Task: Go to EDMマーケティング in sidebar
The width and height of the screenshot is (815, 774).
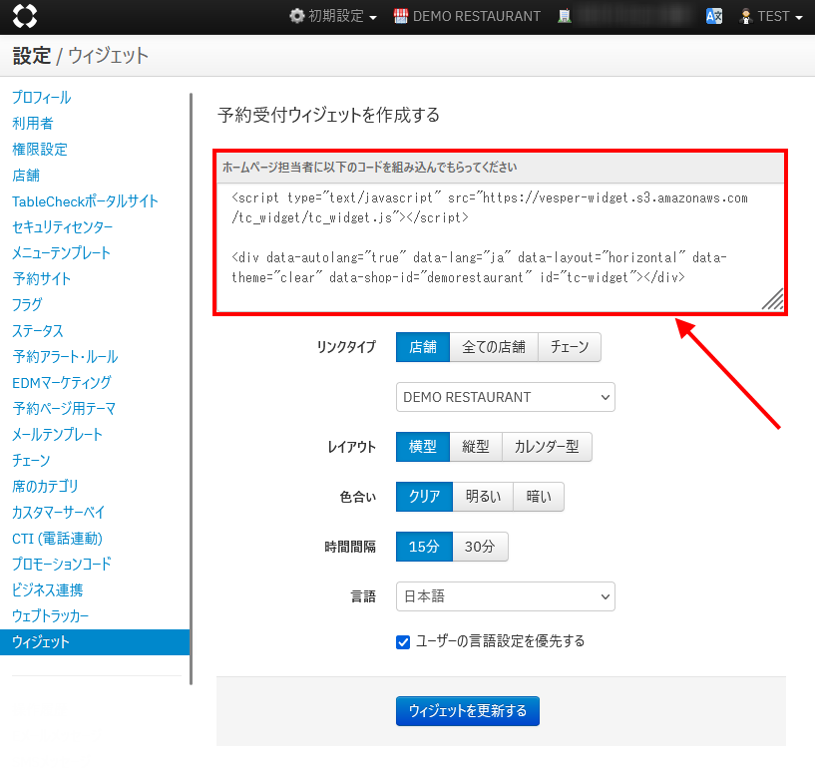Action: pyautogui.click(x=62, y=383)
